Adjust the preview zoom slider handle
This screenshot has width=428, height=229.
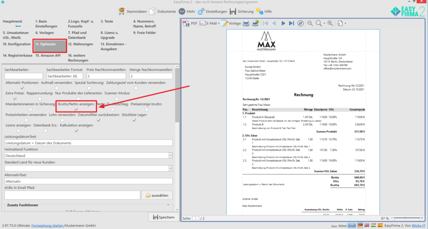coord(405,218)
